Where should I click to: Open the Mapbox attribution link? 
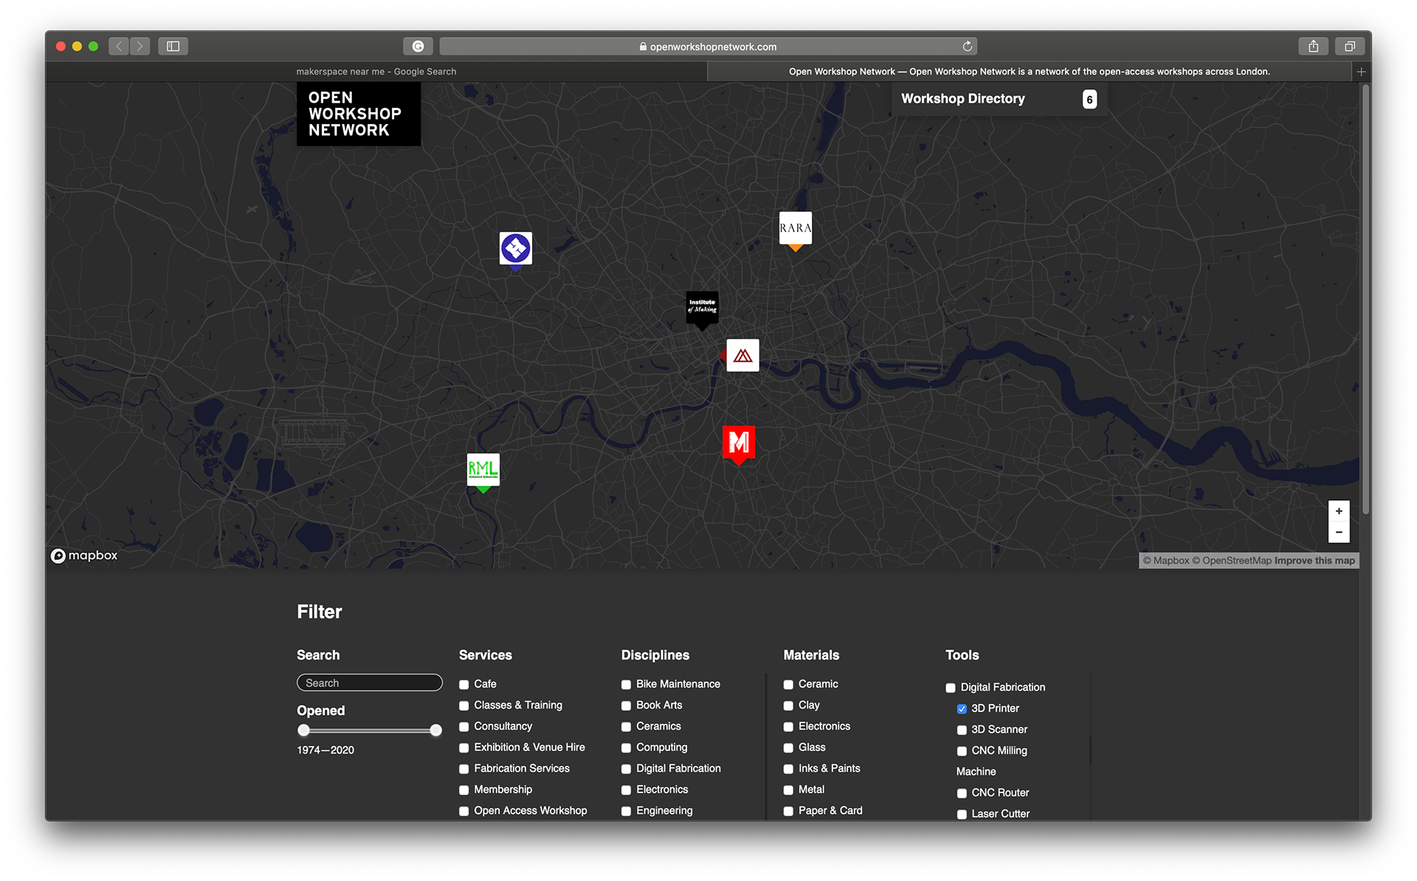pyautogui.click(x=1166, y=561)
